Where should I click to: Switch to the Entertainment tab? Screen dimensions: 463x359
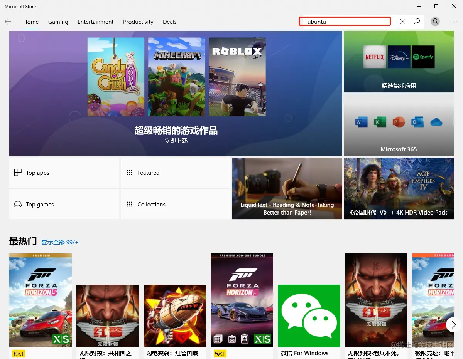coord(95,22)
